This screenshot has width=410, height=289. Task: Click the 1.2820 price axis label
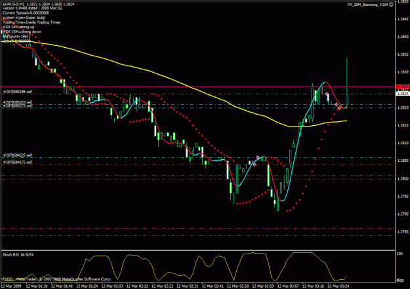point(402,107)
